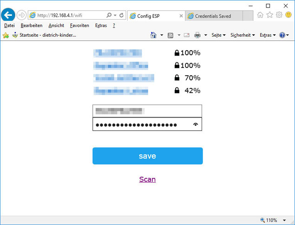
Task: Select the first network with 100% signal
Action: [118, 53]
